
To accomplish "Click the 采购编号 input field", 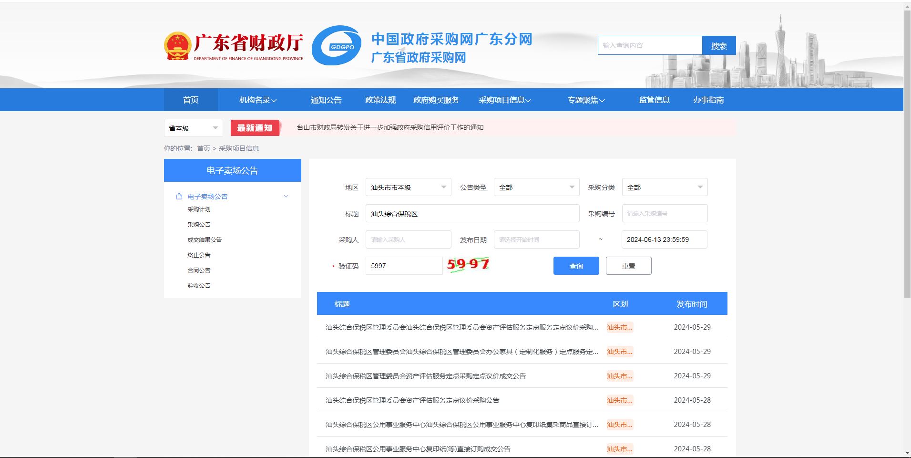I will coord(665,214).
